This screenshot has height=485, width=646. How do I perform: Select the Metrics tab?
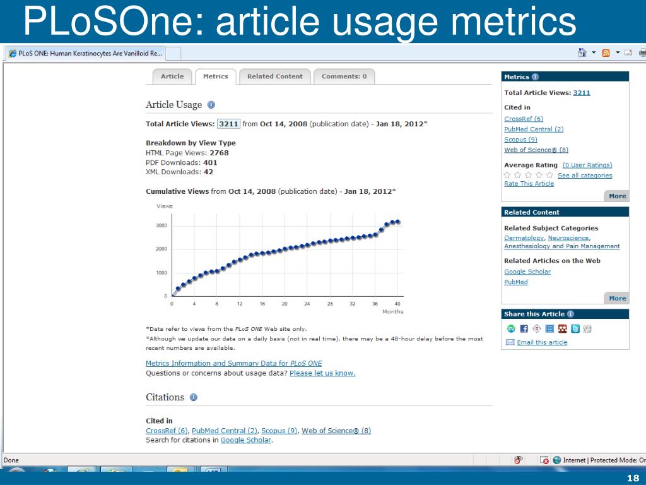(216, 76)
